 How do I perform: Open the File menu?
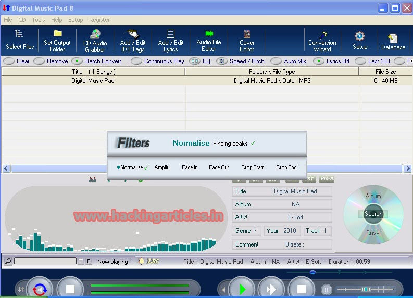pos(8,20)
